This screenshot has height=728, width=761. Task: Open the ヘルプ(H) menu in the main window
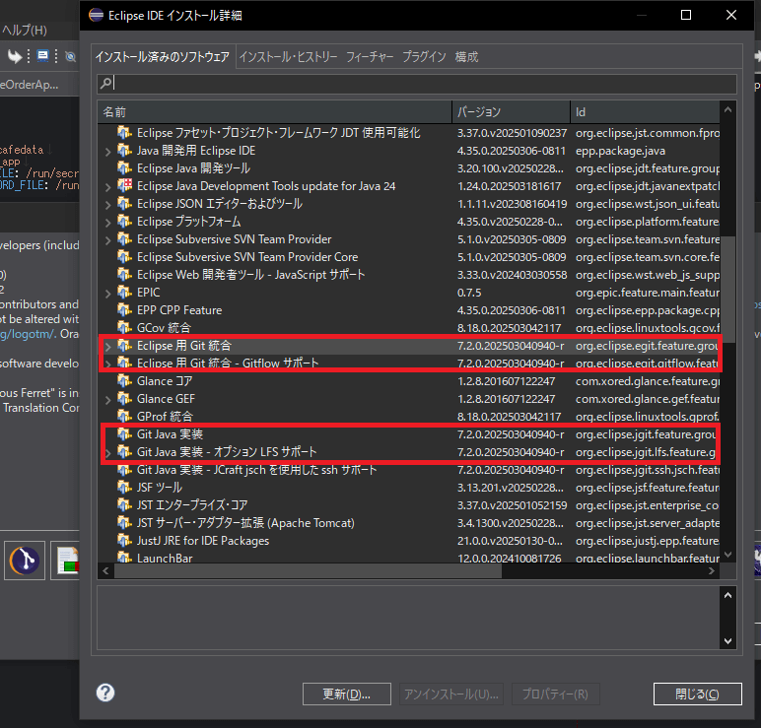click(x=24, y=31)
